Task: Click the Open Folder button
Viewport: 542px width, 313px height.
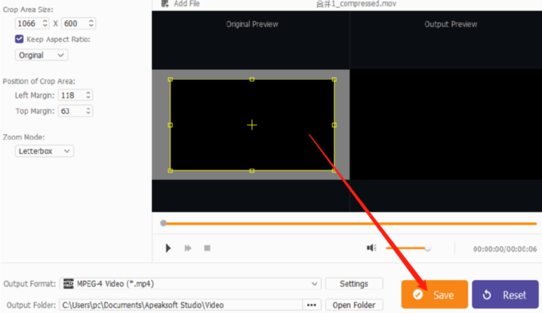Action: pyautogui.click(x=354, y=305)
